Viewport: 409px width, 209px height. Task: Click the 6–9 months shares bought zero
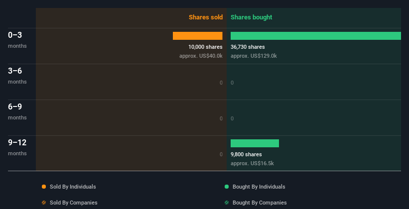(x=232, y=118)
